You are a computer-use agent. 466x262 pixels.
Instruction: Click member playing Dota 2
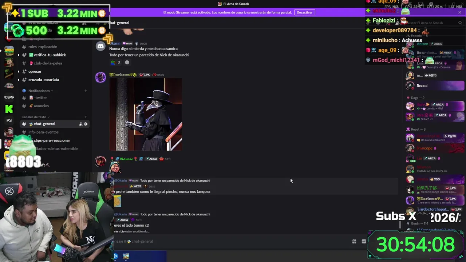435,117
